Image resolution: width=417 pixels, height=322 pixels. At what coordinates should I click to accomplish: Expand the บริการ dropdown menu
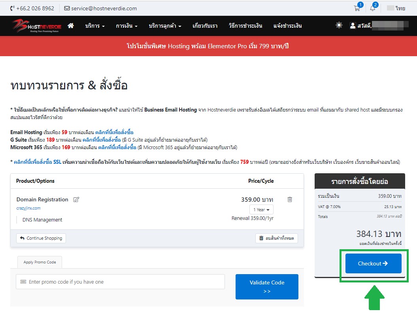95,26
